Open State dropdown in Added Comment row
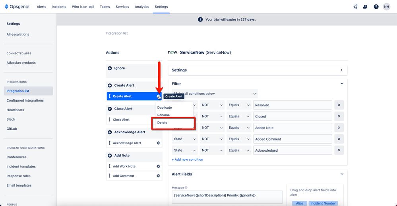397x206 pixels. click(x=185, y=139)
